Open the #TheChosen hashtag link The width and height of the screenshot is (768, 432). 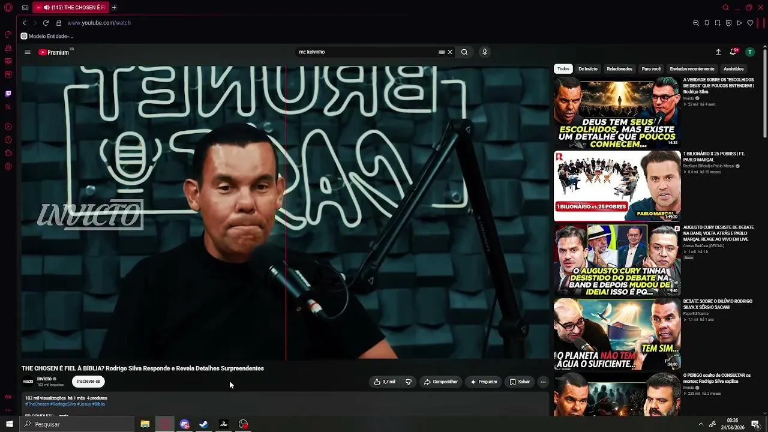[x=37, y=404]
